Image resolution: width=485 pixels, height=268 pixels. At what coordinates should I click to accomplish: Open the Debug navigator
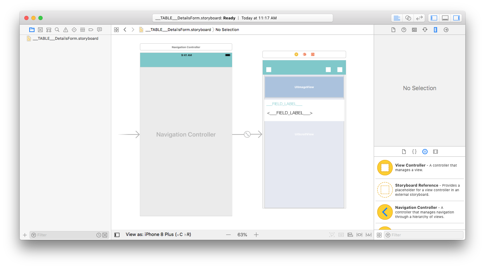(x=82, y=30)
